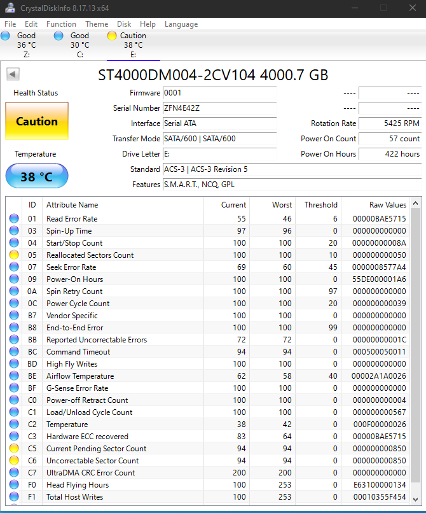Click the Current column header

click(x=226, y=205)
